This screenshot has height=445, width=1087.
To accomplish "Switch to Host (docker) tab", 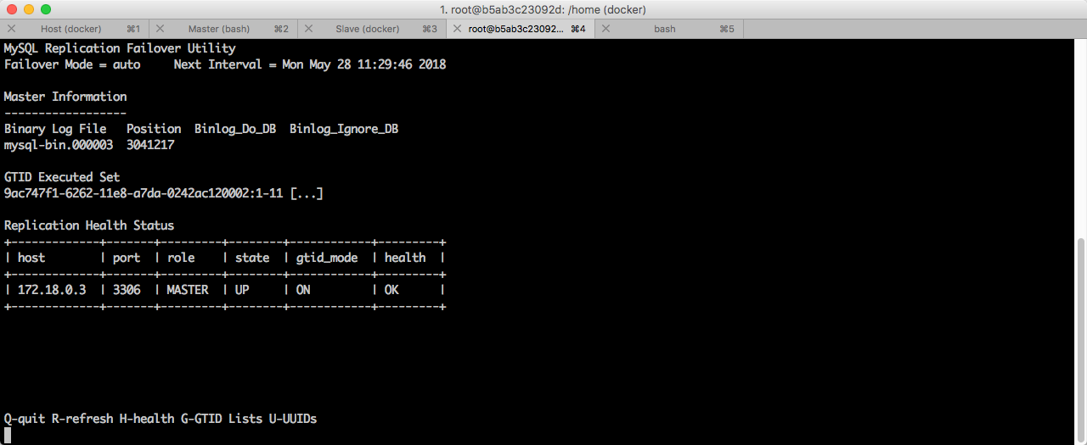I will (75, 29).
